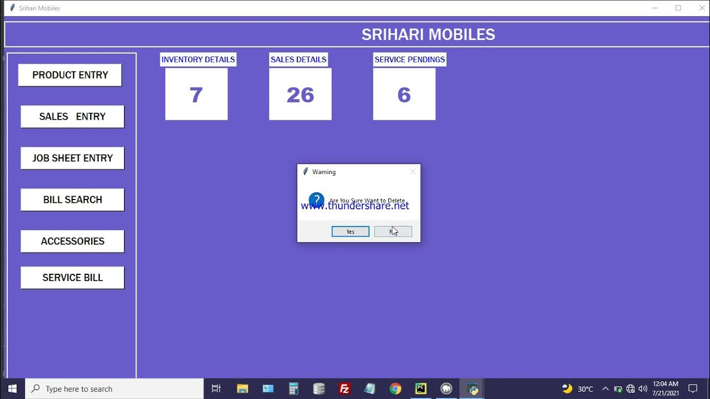Image resolution: width=710 pixels, height=399 pixels.
Task: Switch to the Python app in taskbar
Action: (473, 388)
